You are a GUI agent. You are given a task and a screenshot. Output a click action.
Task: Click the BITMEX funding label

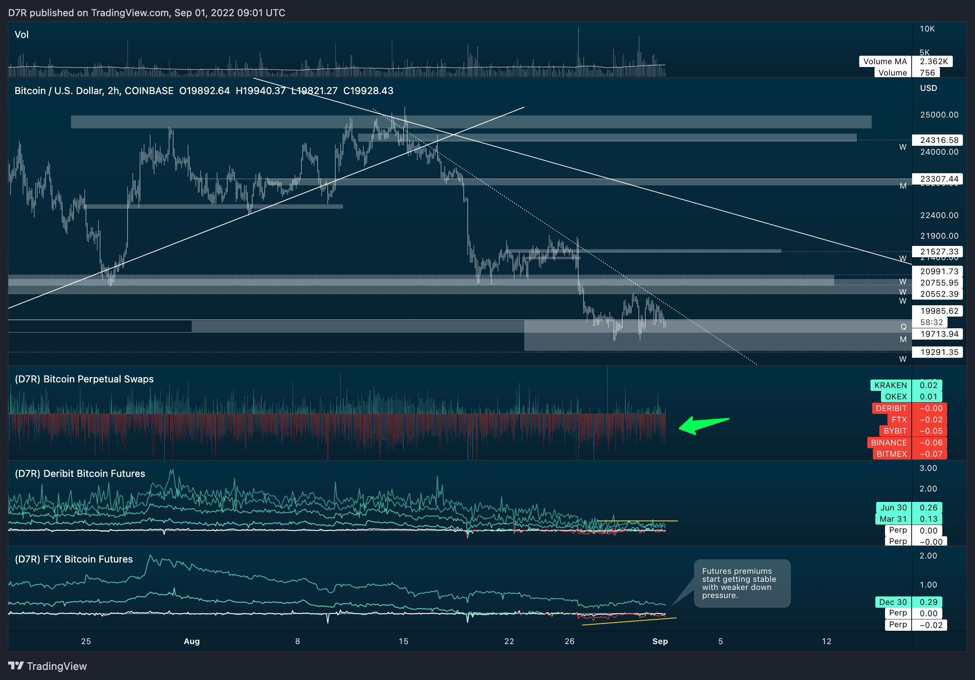(892, 454)
